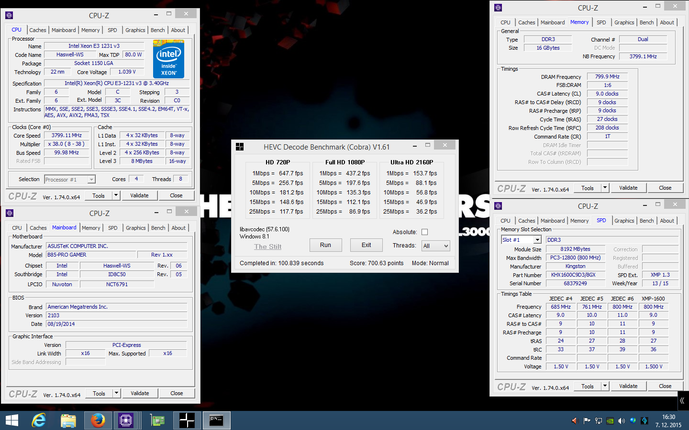Click the Max Bandwidth value PC3-12800 (800 MHz)
This screenshot has width=689, height=430.
575,258
